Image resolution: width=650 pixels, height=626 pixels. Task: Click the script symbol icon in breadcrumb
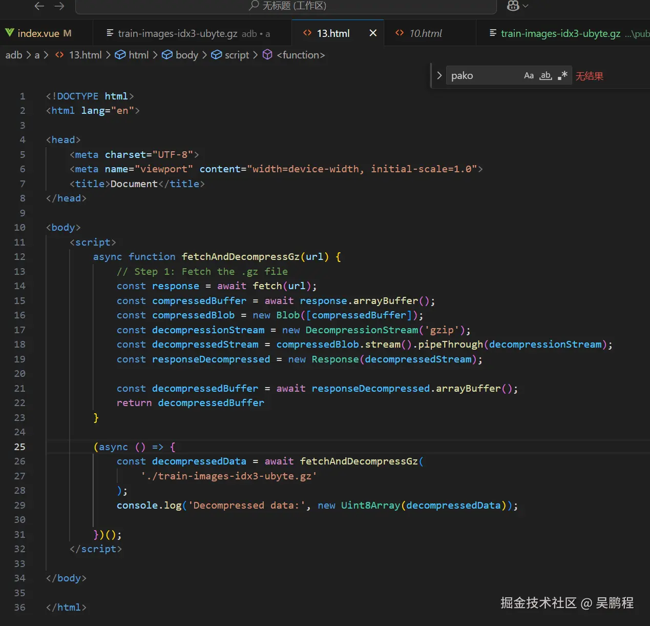coord(217,55)
